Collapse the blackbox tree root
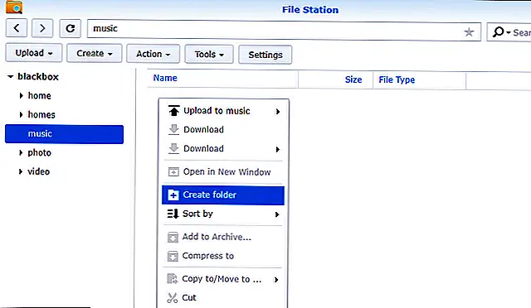 point(11,77)
